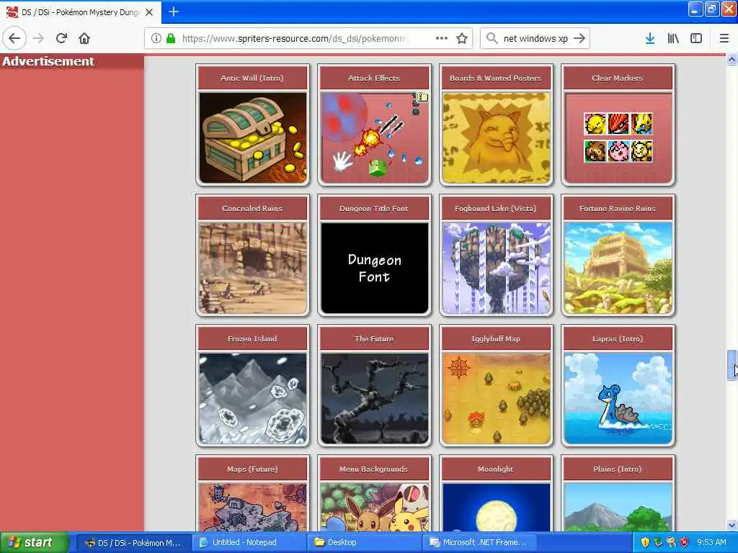Bookmark this page with the star
Image resolution: width=738 pixels, height=553 pixels.
(462, 39)
